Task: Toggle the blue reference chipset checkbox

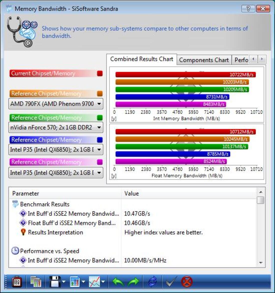Action: [100, 140]
